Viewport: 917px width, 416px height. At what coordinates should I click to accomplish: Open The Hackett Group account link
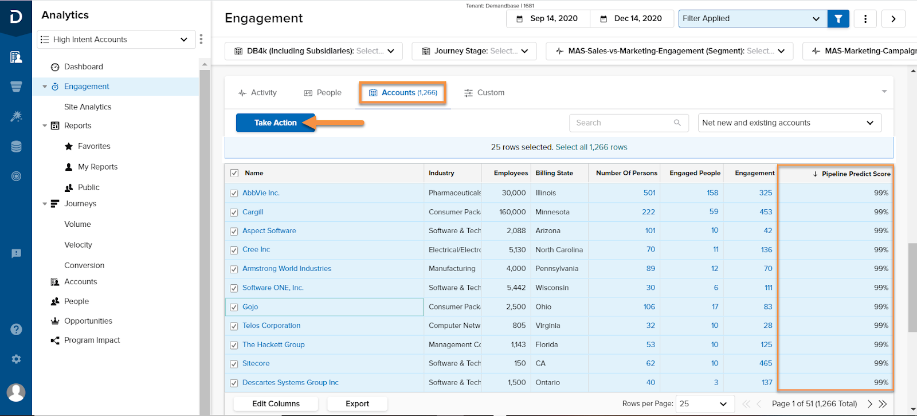click(x=273, y=345)
